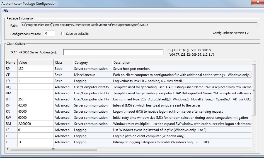
Task: Click the Configuration revision input box
Action: click(49, 34)
